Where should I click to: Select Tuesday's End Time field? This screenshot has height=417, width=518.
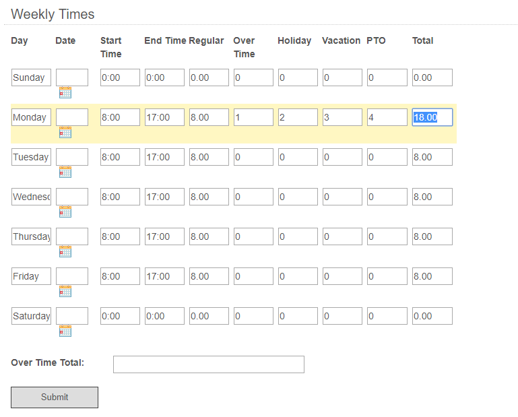tap(164, 157)
